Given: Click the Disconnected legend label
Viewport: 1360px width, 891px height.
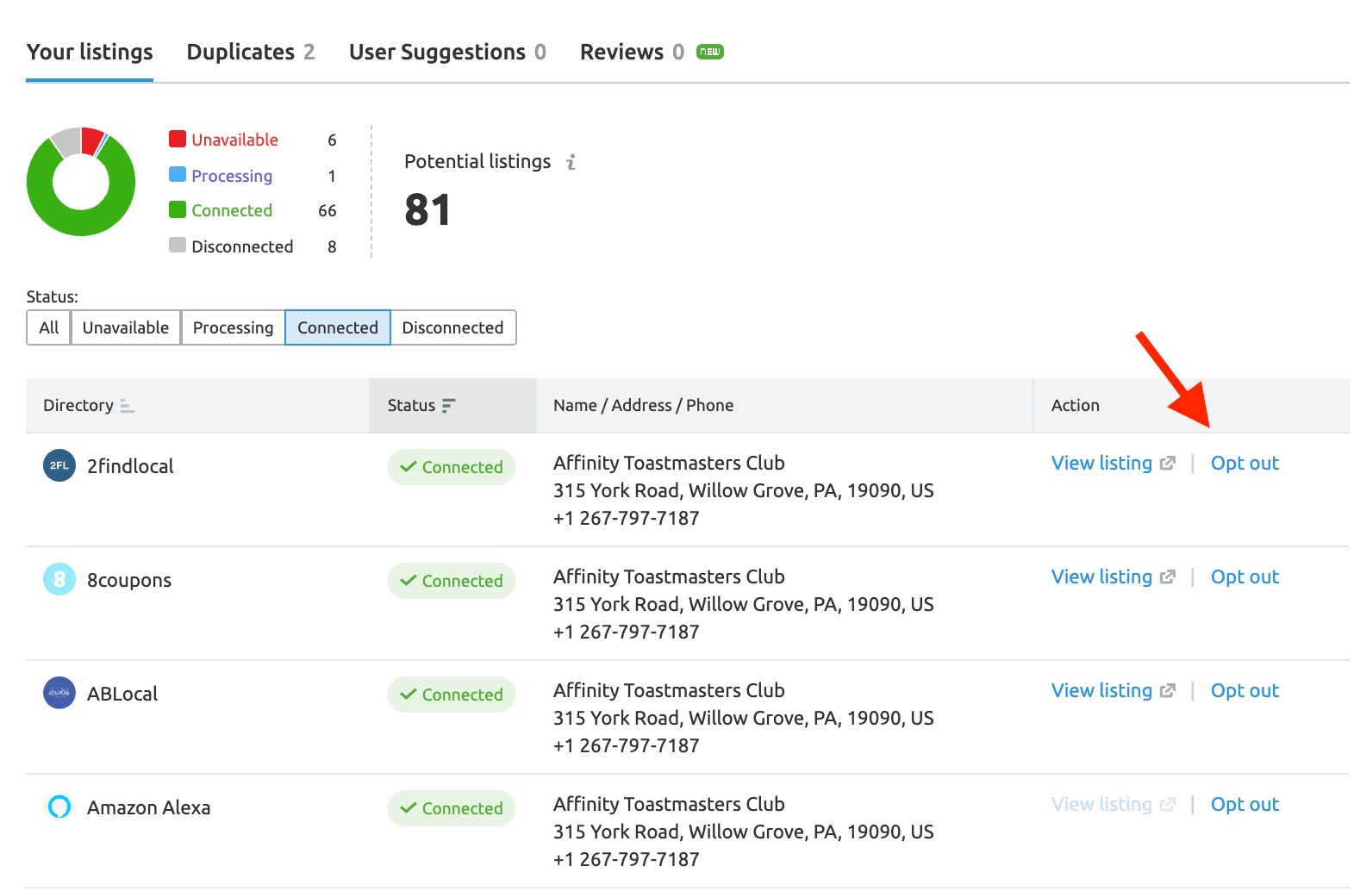Looking at the screenshot, I should [x=242, y=246].
